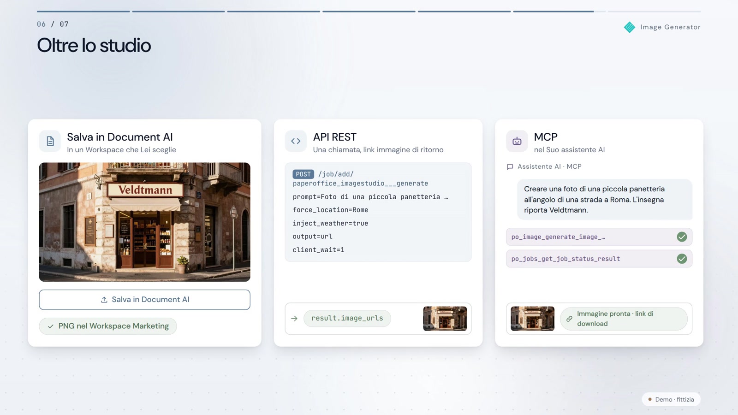Click the POST method badge
Image resolution: width=738 pixels, height=415 pixels.
point(303,174)
